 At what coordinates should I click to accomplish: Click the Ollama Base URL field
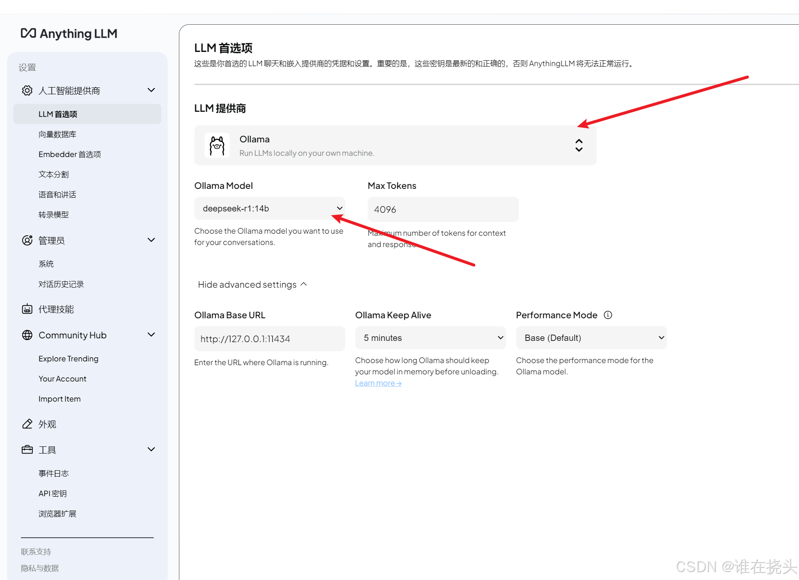click(x=270, y=339)
